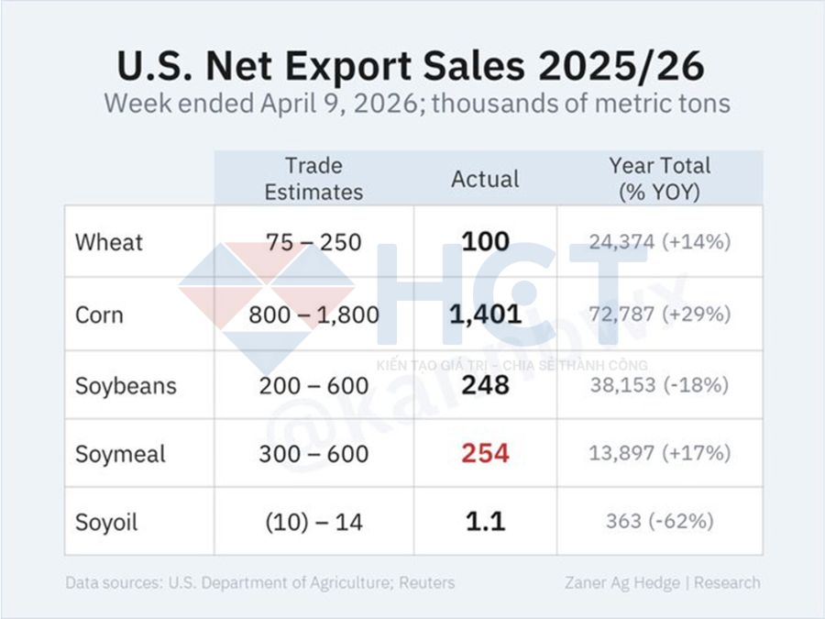Click the Corn actual value 1,401
This screenshot has width=825, height=619.
point(485,315)
